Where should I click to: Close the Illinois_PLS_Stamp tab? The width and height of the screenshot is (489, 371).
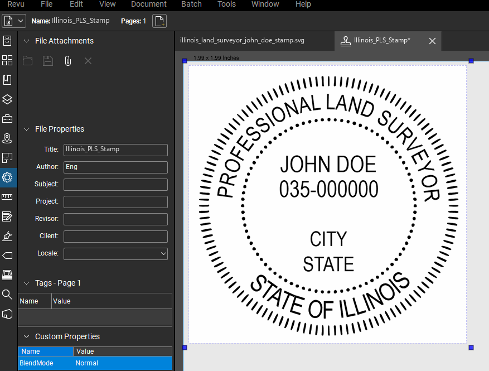click(x=432, y=41)
